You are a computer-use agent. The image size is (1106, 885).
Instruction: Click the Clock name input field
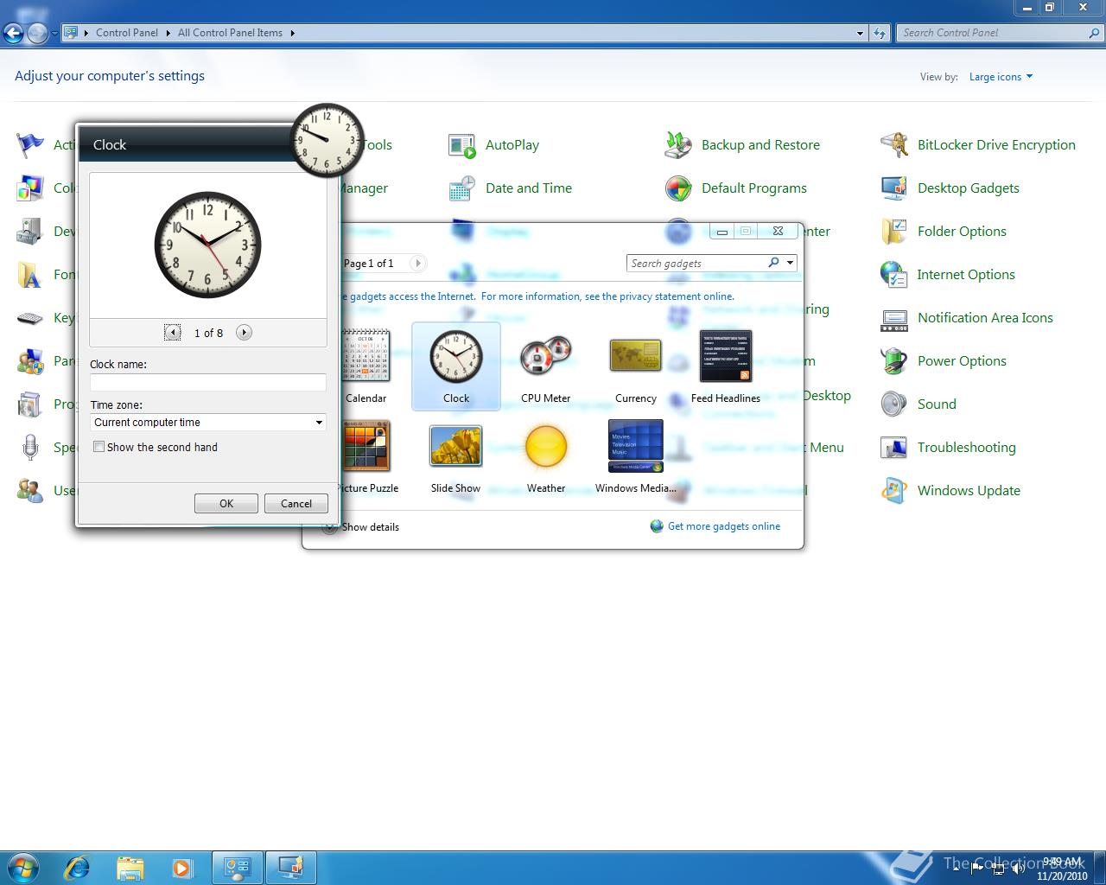[x=208, y=382]
